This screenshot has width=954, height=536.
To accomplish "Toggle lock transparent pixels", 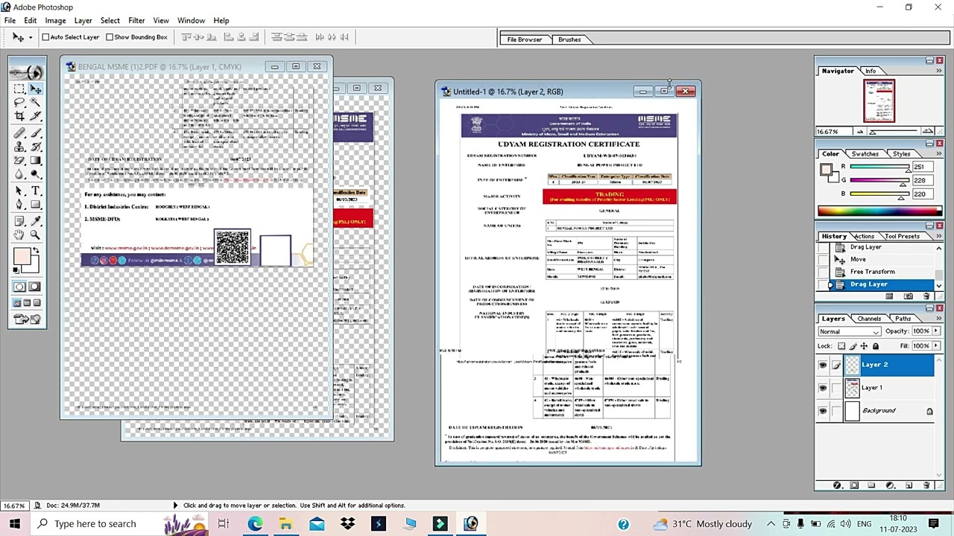I will 841,346.
